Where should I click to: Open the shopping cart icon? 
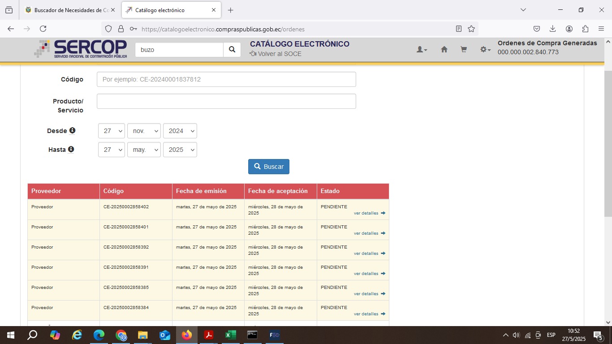pyautogui.click(x=464, y=50)
